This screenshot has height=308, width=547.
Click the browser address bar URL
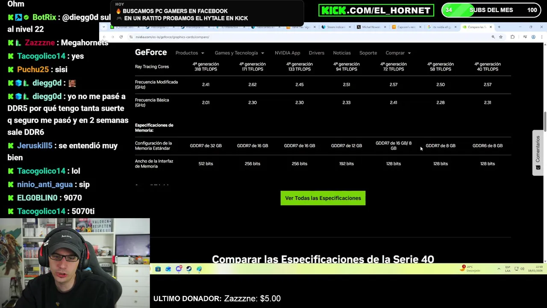172,37
